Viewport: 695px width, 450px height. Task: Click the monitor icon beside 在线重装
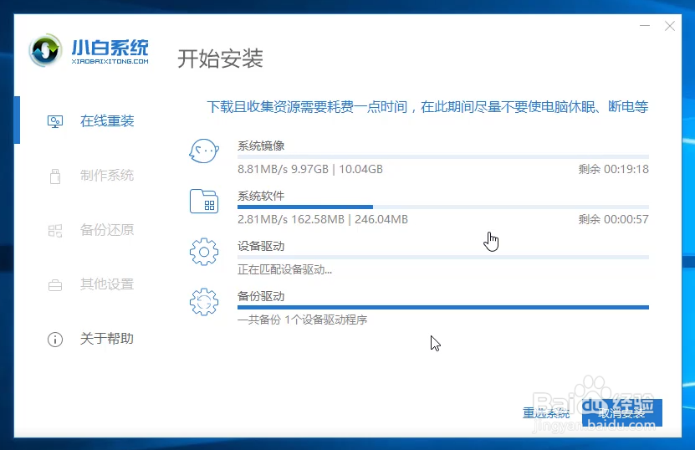(x=55, y=121)
